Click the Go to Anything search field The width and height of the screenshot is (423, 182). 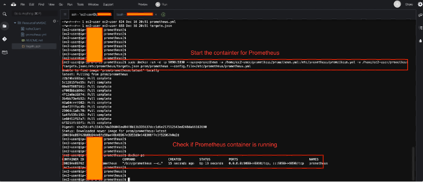34,13
